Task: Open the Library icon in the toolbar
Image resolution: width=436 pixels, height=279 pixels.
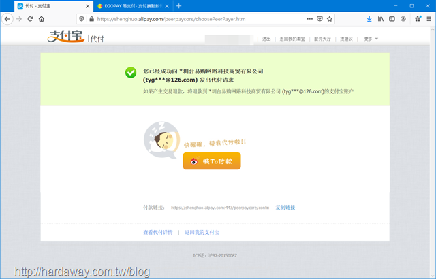Action: point(381,19)
